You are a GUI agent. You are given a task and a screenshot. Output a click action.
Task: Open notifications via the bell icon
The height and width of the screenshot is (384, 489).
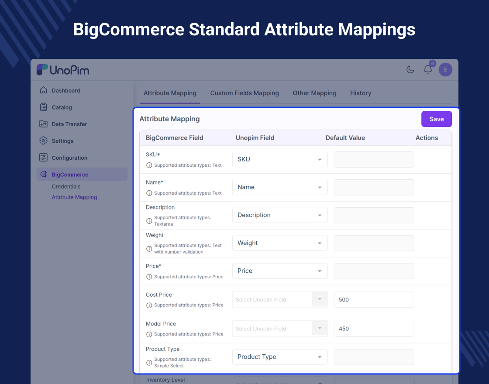(x=427, y=69)
